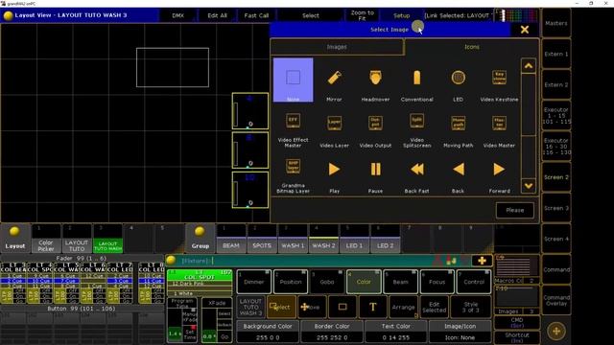Select the rectangle drawing tool
614x345 pixels.
pyautogui.click(x=342, y=307)
